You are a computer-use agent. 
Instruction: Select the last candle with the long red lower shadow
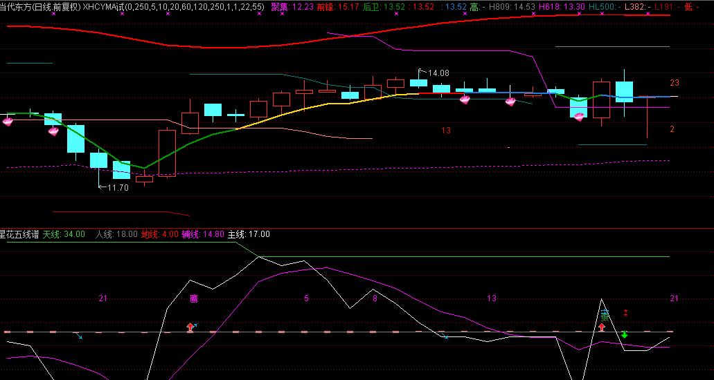pyautogui.click(x=647, y=117)
